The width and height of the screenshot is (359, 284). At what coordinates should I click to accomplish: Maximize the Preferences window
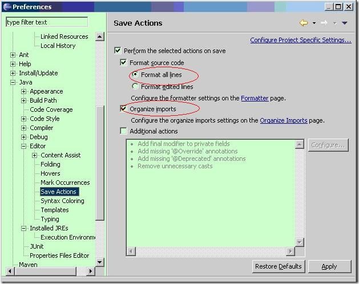(x=338, y=7)
